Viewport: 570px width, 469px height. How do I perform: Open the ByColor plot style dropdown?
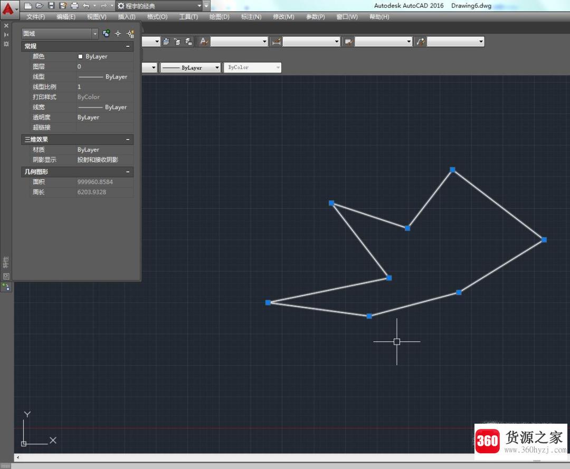pyautogui.click(x=253, y=67)
